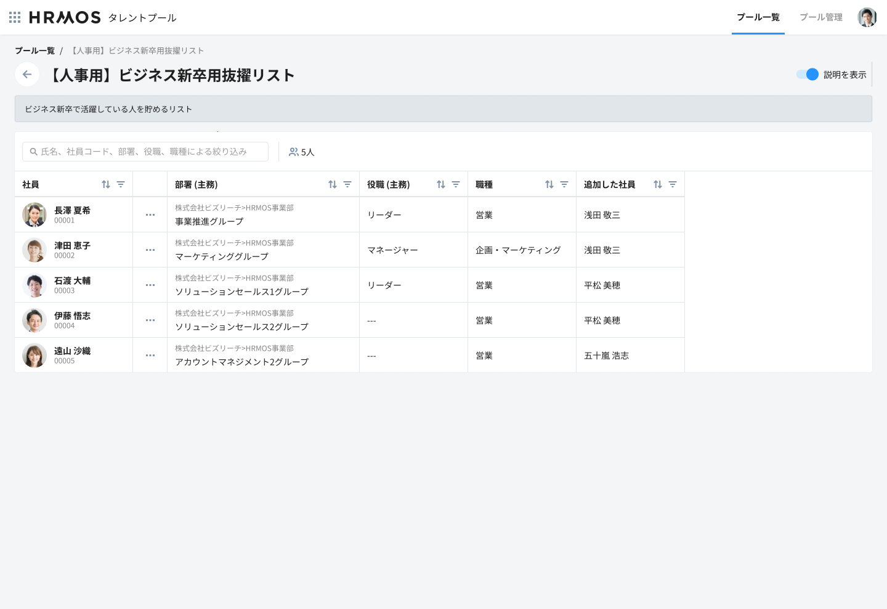Switch to the プール管理 tab

coord(820,17)
